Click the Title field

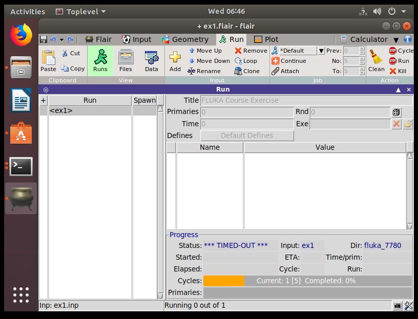point(306,100)
